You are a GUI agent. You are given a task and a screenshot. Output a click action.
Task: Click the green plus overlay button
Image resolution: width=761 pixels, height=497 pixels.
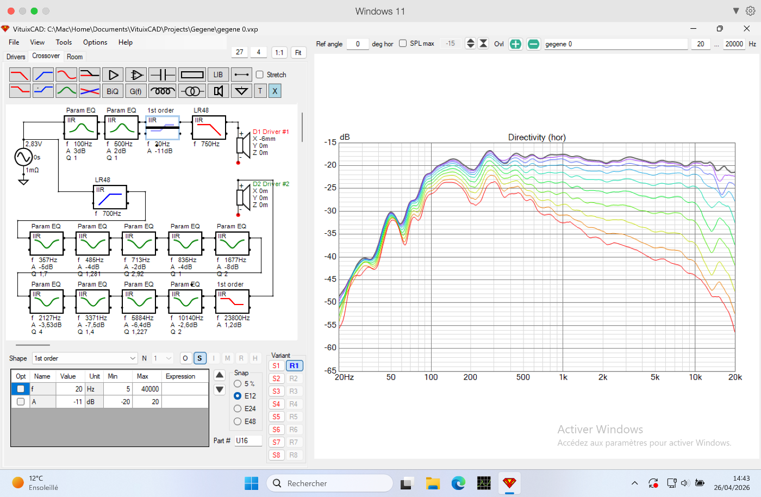(515, 44)
